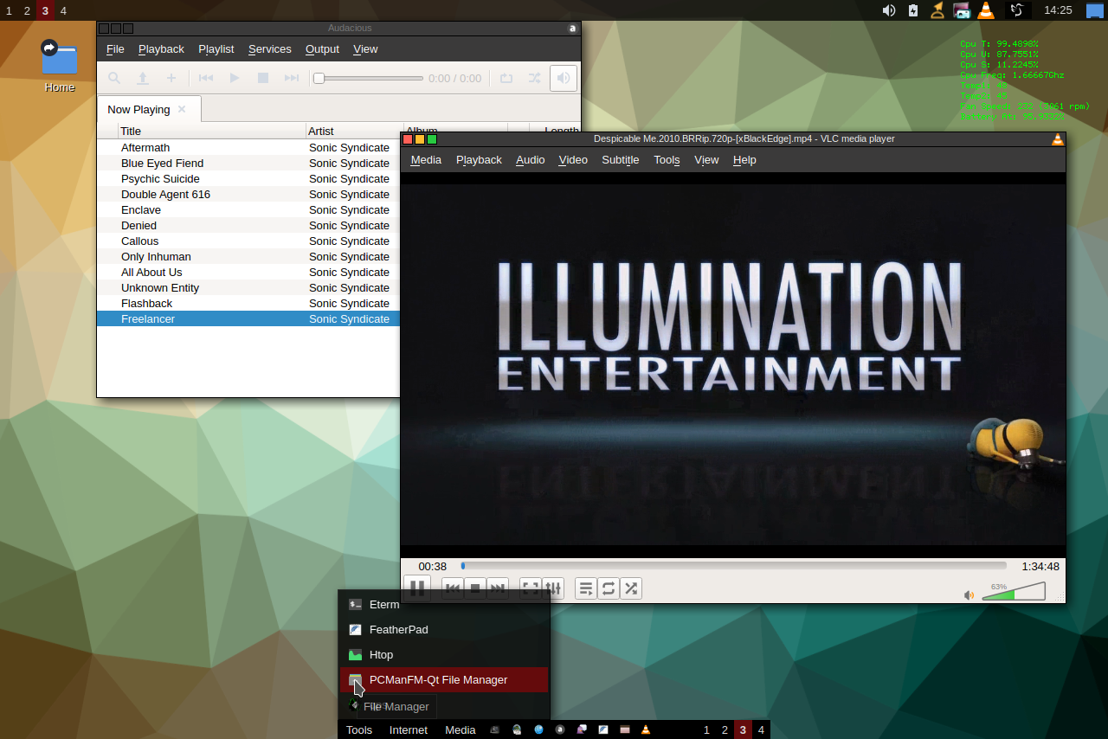Open the Media menu in bottom panel
The image size is (1108, 739).
pos(461,730)
